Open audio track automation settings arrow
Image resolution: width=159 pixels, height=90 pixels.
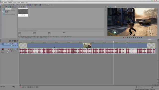pos(14,49)
